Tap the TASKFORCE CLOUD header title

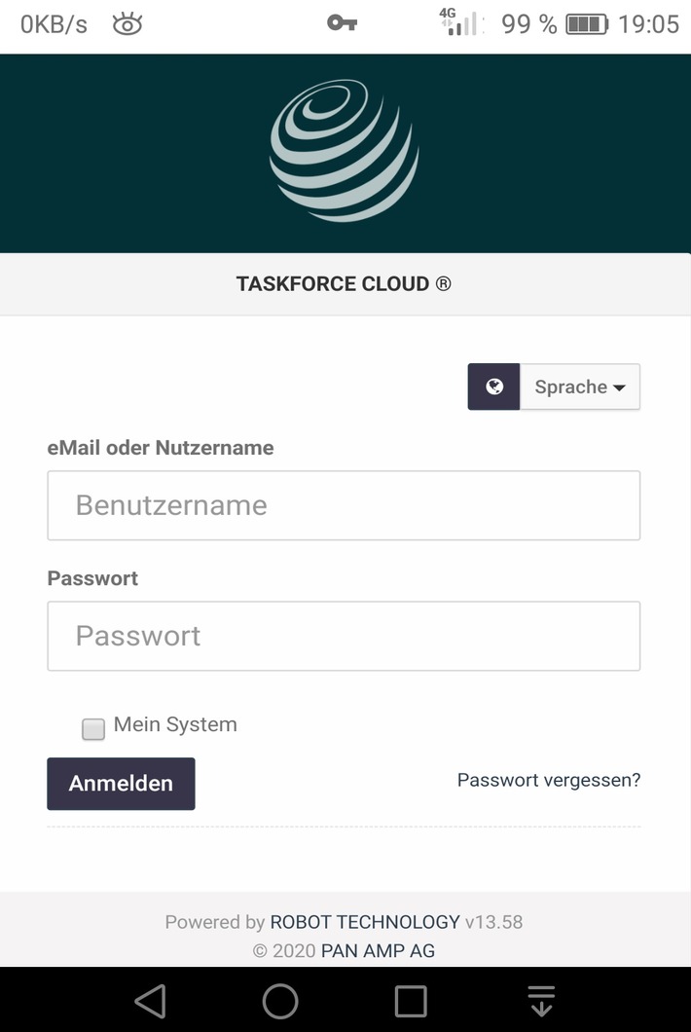[344, 284]
